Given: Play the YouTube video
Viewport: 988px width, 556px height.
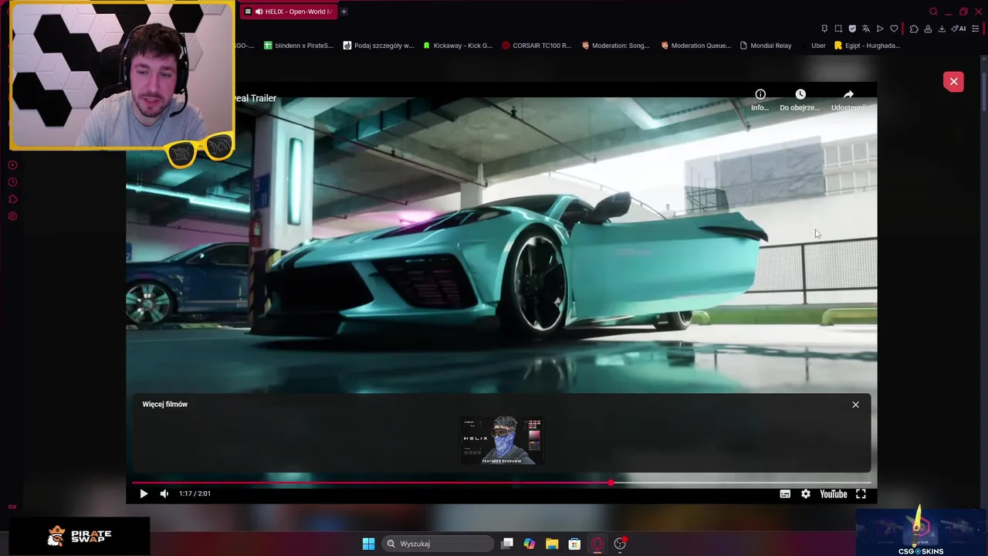Looking at the screenshot, I should [x=144, y=493].
